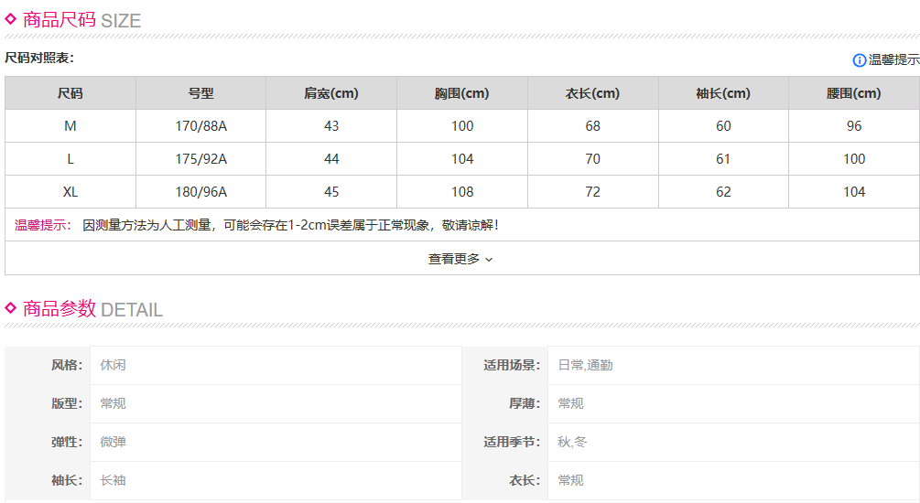The height and width of the screenshot is (503, 920).
Task: Click the blue info icon beside 温馨提示
Action: tap(859, 60)
